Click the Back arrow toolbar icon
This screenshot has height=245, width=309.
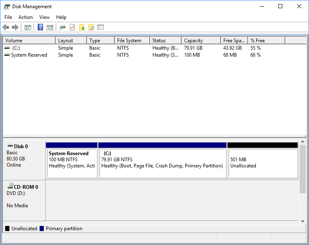coord(6,27)
